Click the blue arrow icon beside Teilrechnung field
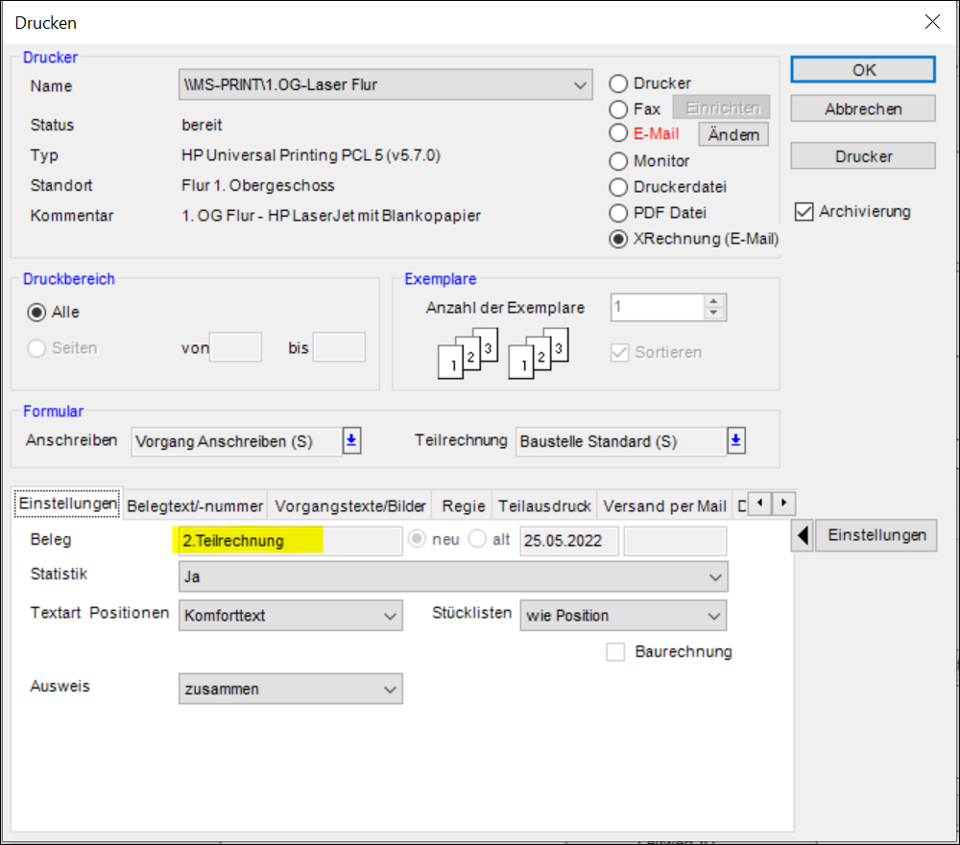 point(736,440)
